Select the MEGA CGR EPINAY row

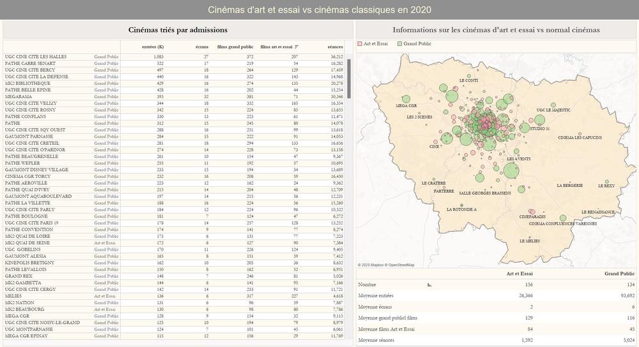point(174,336)
